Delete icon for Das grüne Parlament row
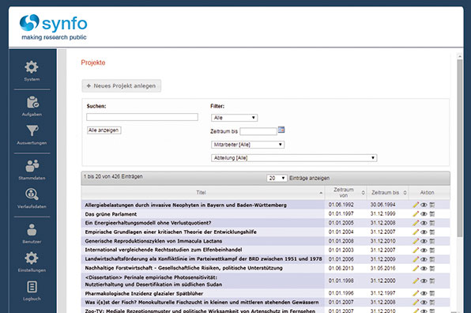This screenshot has width=471, height=313. [432, 214]
